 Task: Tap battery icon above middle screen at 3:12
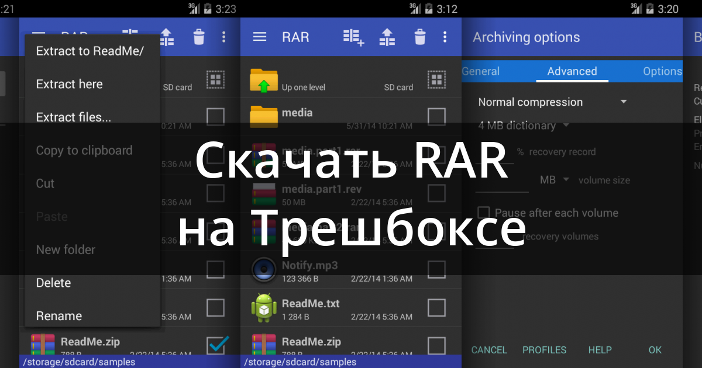coord(428,8)
